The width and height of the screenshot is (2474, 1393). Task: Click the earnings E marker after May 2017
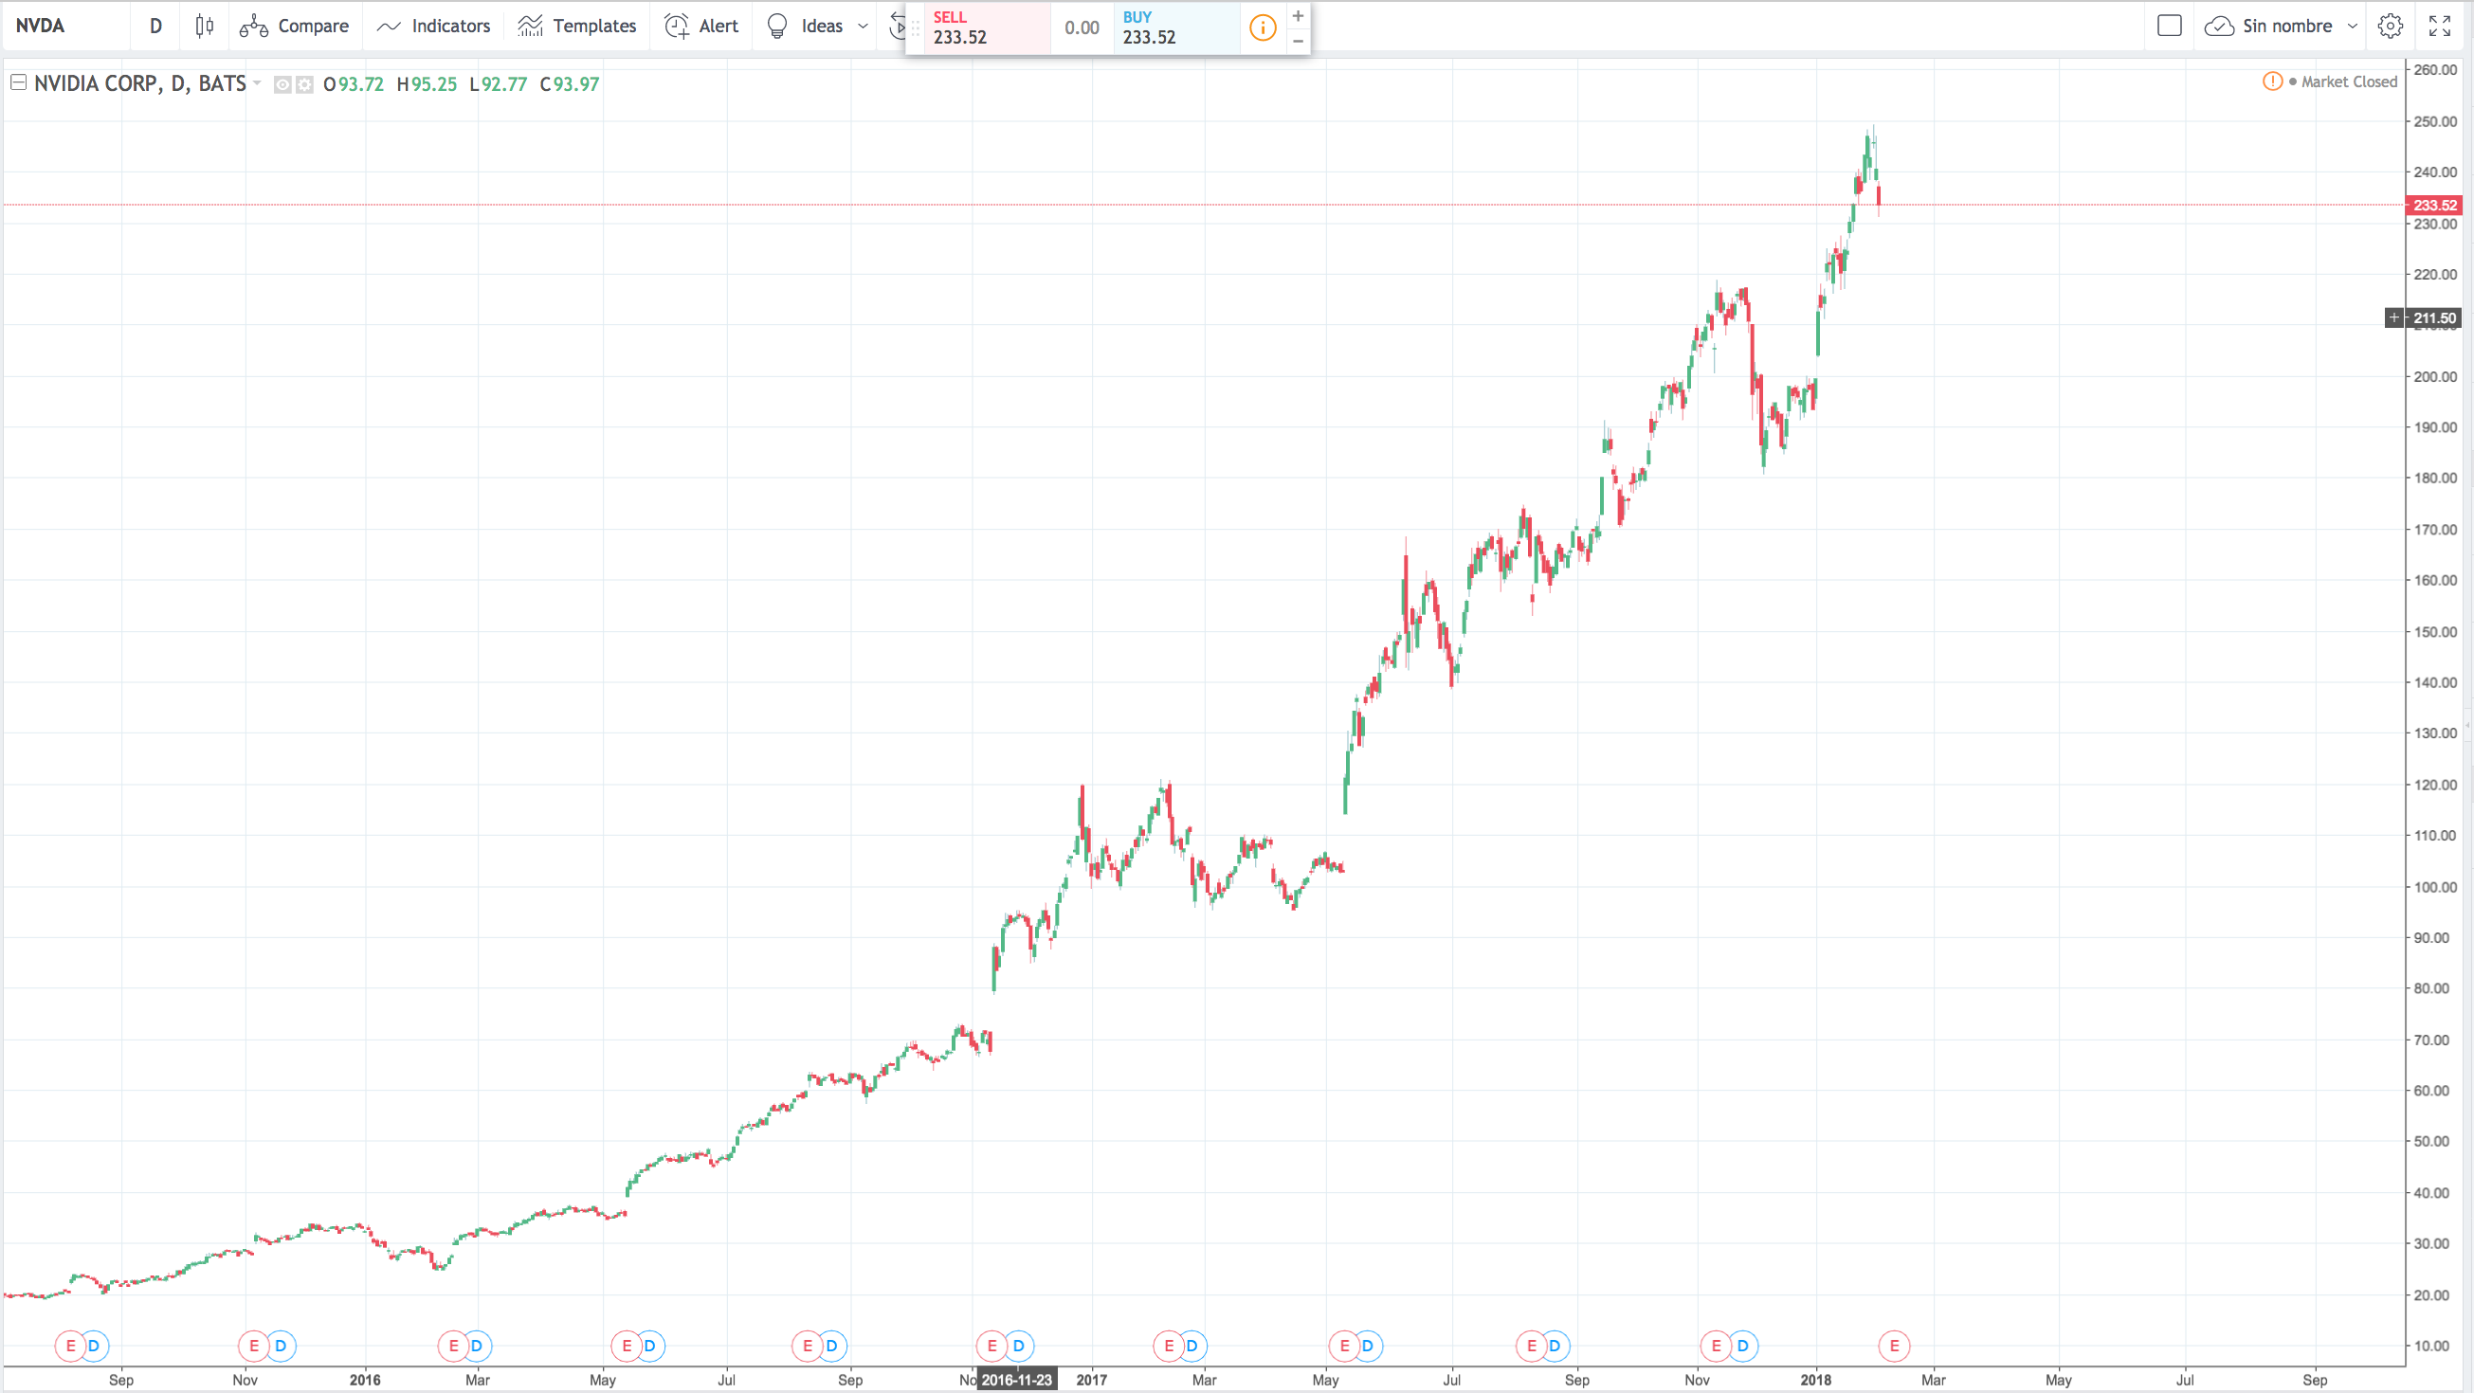coord(1344,1346)
